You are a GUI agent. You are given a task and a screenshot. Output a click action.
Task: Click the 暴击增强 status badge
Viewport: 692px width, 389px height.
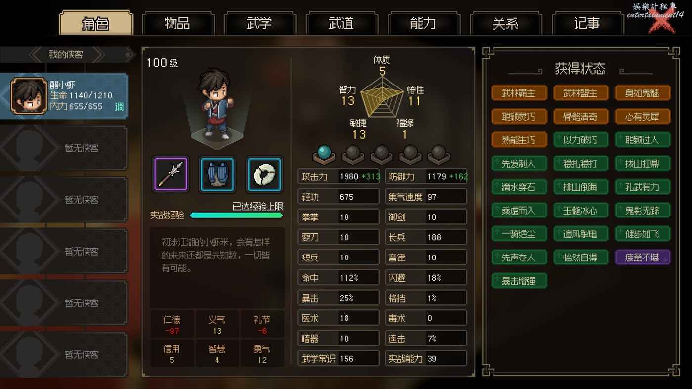click(519, 281)
